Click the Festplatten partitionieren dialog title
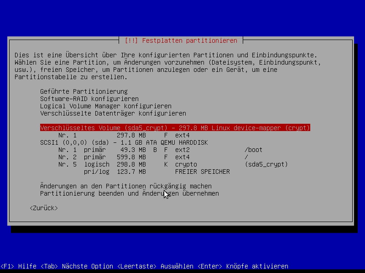Viewport: 365px width, 273px height. pos(181,40)
